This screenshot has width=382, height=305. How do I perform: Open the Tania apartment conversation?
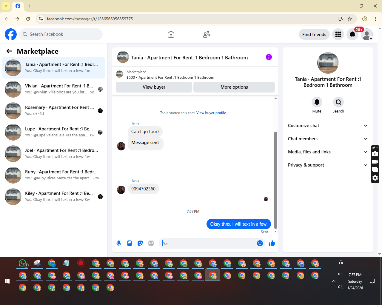(54, 68)
